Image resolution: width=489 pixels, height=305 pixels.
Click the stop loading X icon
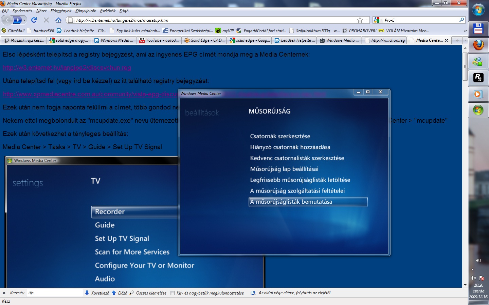point(46,20)
